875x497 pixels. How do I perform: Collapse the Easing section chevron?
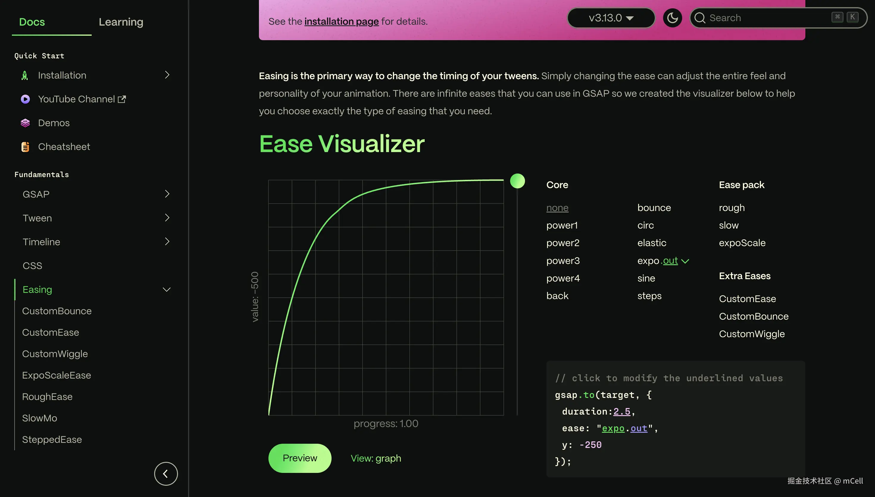click(x=167, y=290)
